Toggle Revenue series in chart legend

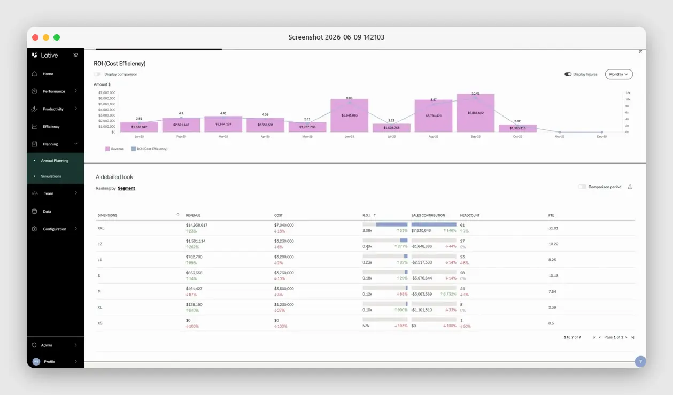pos(114,149)
